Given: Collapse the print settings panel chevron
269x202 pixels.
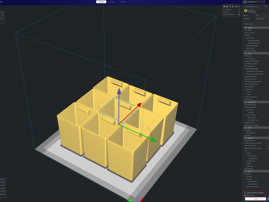Looking at the screenshot, I should pos(264,2).
